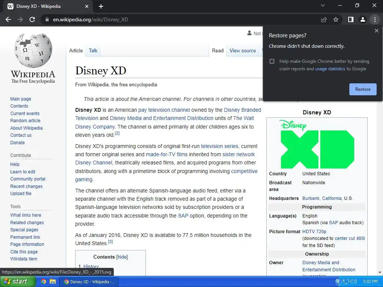Select the Disney XD taskbar window button
This screenshot has height=287, width=383.
pyautogui.click(x=89, y=282)
